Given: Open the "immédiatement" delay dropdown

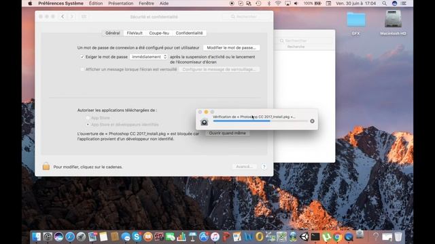Looking at the screenshot, I should (x=149, y=57).
